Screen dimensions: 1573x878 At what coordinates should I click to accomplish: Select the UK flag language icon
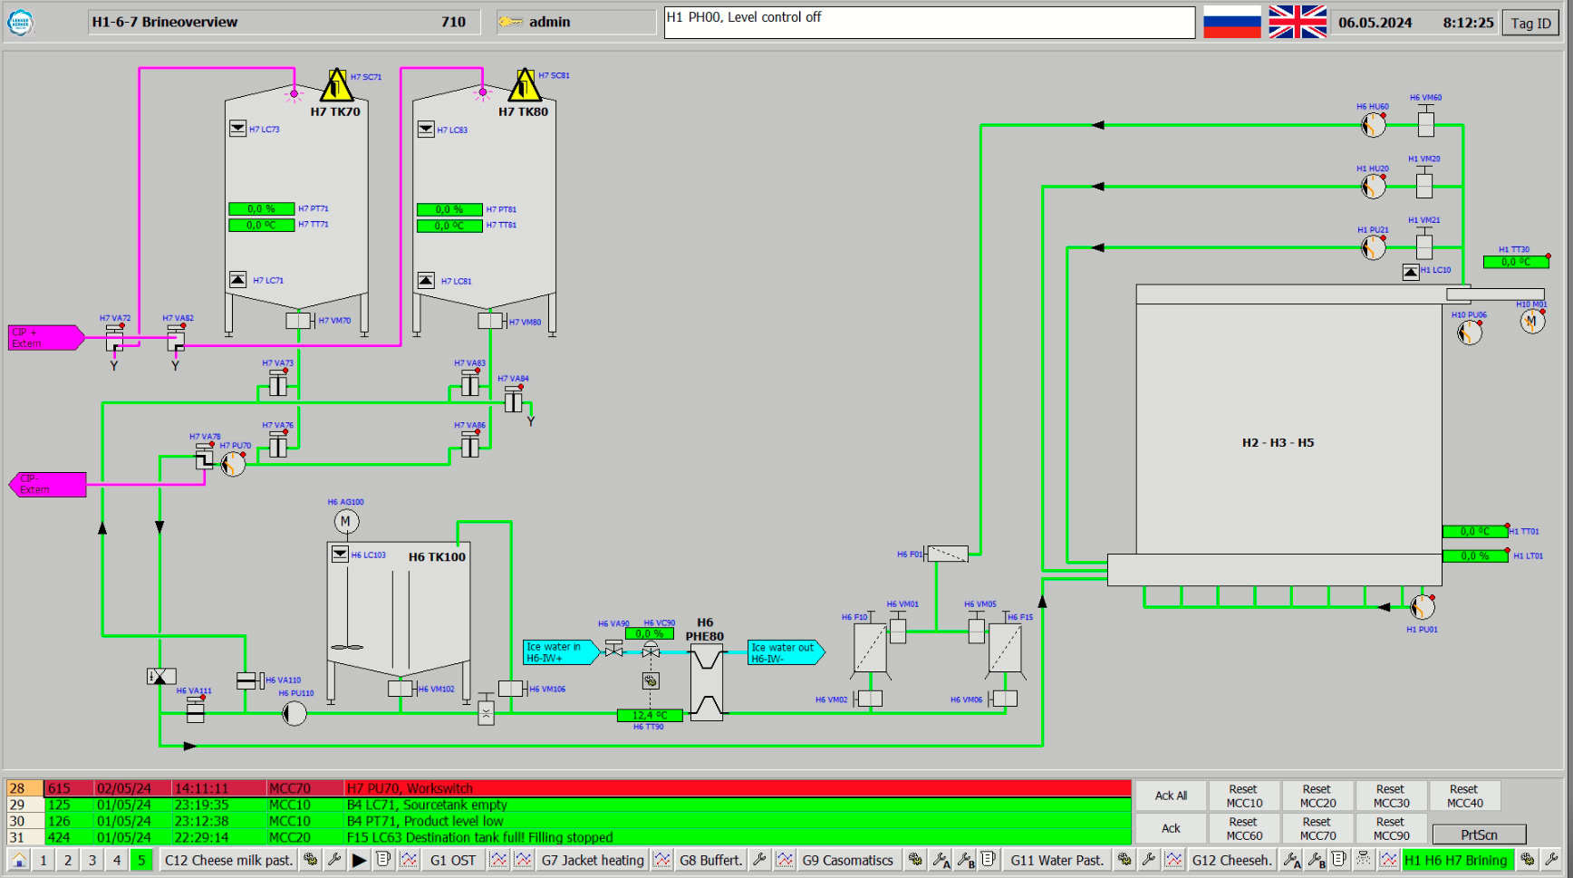coord(1297,22)
